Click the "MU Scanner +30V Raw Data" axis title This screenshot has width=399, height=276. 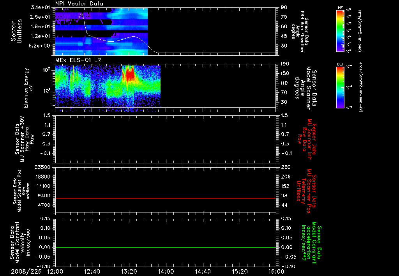24,139
